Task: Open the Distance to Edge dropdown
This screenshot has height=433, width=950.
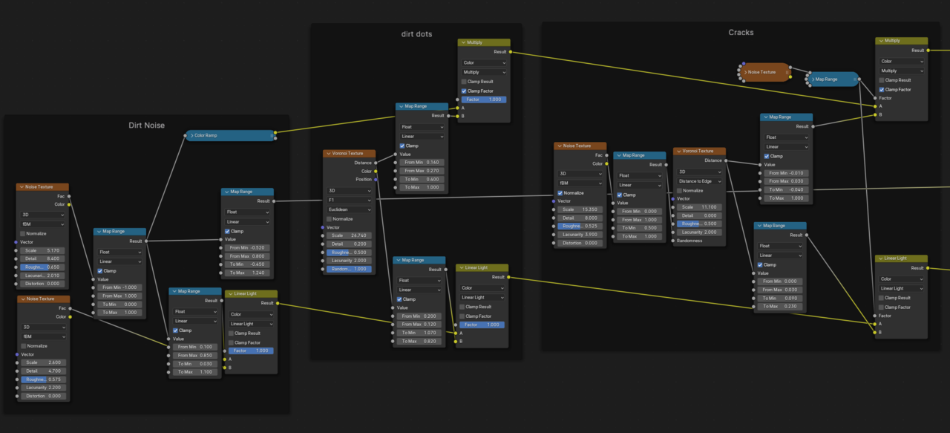Action: 700,181
